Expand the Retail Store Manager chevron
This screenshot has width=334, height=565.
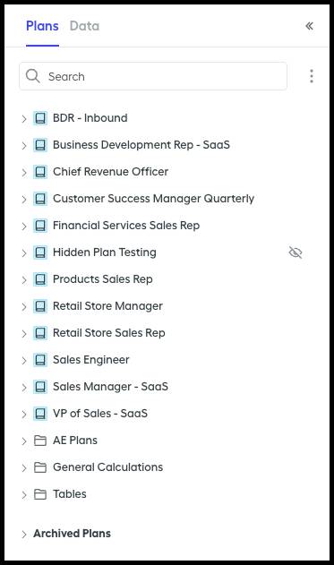pos(24,306)
